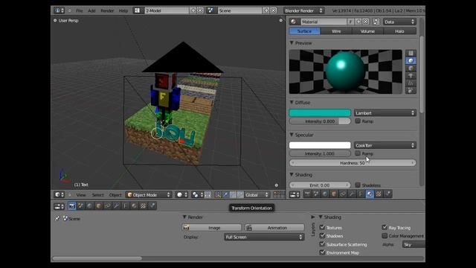The image size is (476, 268).
Task: Toggle material nodes icon beside Data
Action: point(376,22)
